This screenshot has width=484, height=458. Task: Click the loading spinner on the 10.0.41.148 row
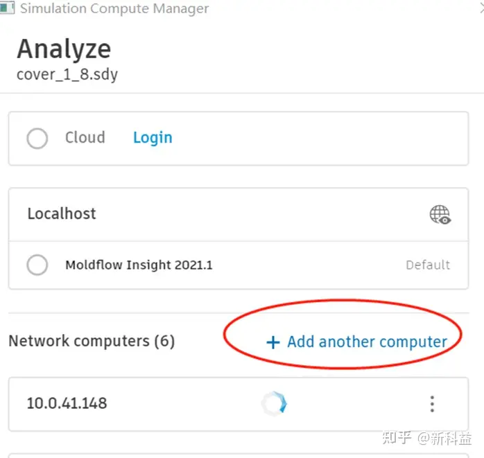(x=274, y=404)
